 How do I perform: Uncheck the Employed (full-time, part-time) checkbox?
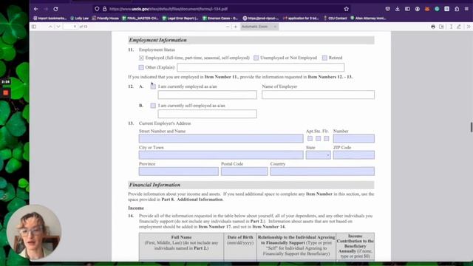coord(141,58)
